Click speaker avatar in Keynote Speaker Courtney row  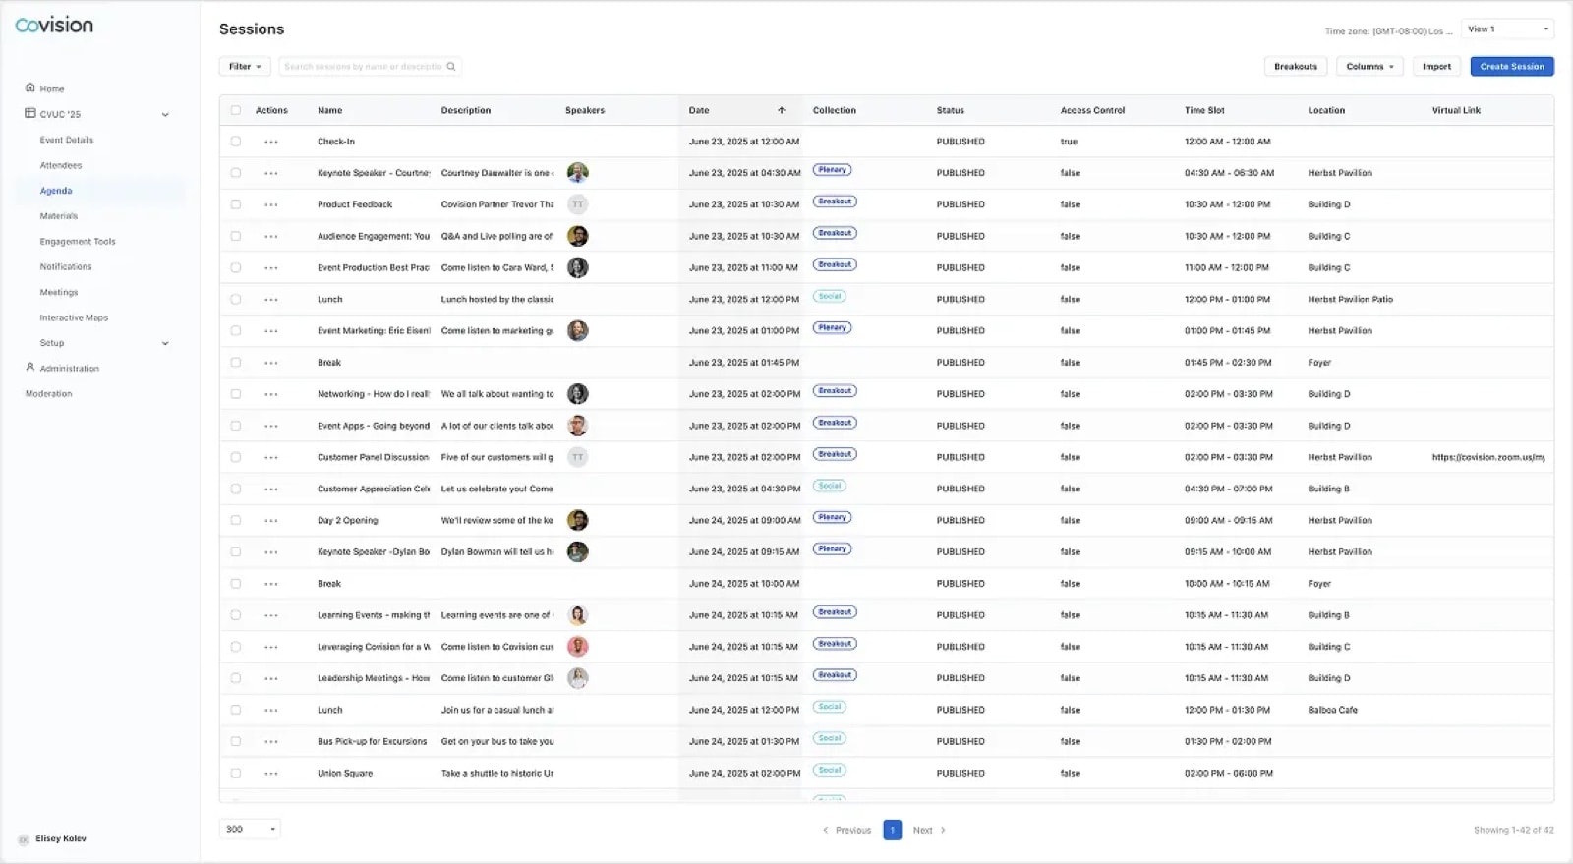[x=578, y=173]
